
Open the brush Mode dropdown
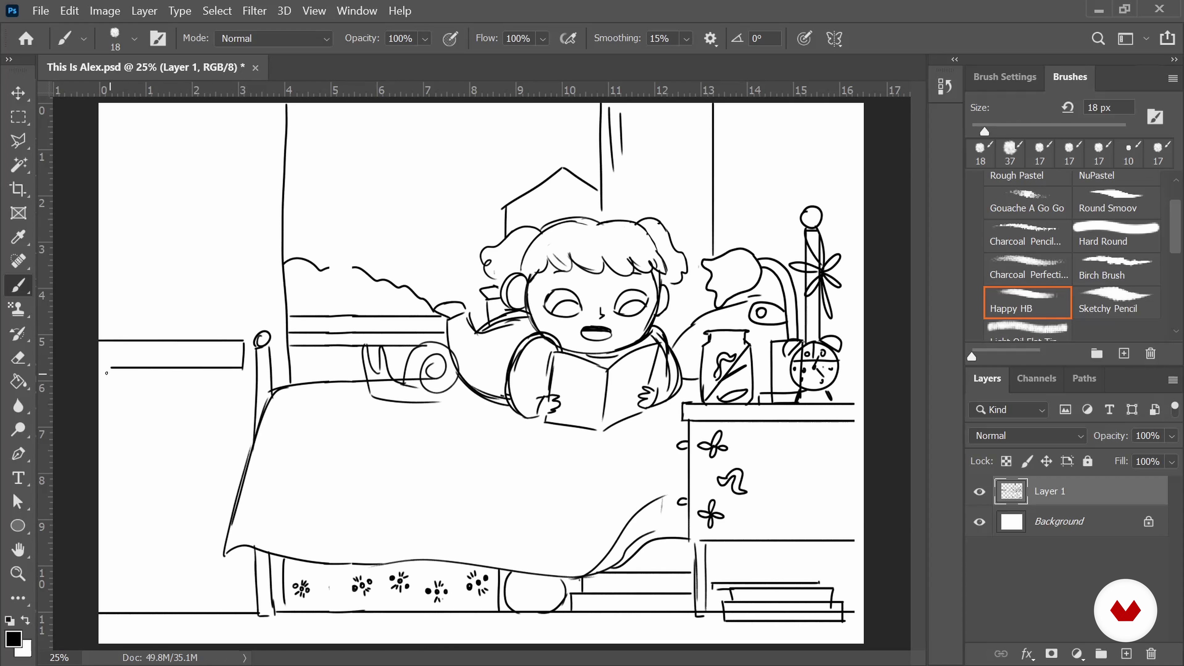pos(274,39)
